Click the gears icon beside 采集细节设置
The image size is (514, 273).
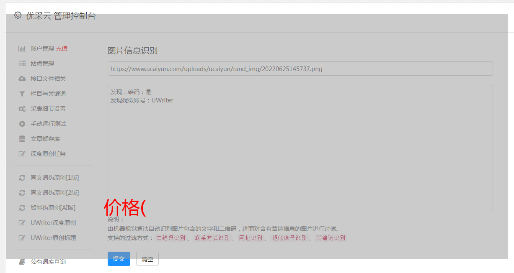pos(22,109)
